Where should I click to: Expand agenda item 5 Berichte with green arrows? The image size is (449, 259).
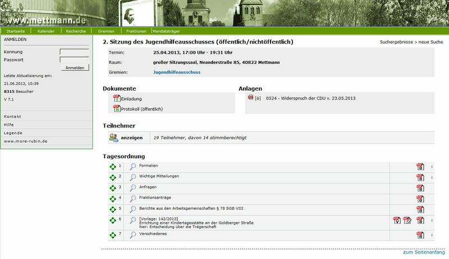coord(112,209)
